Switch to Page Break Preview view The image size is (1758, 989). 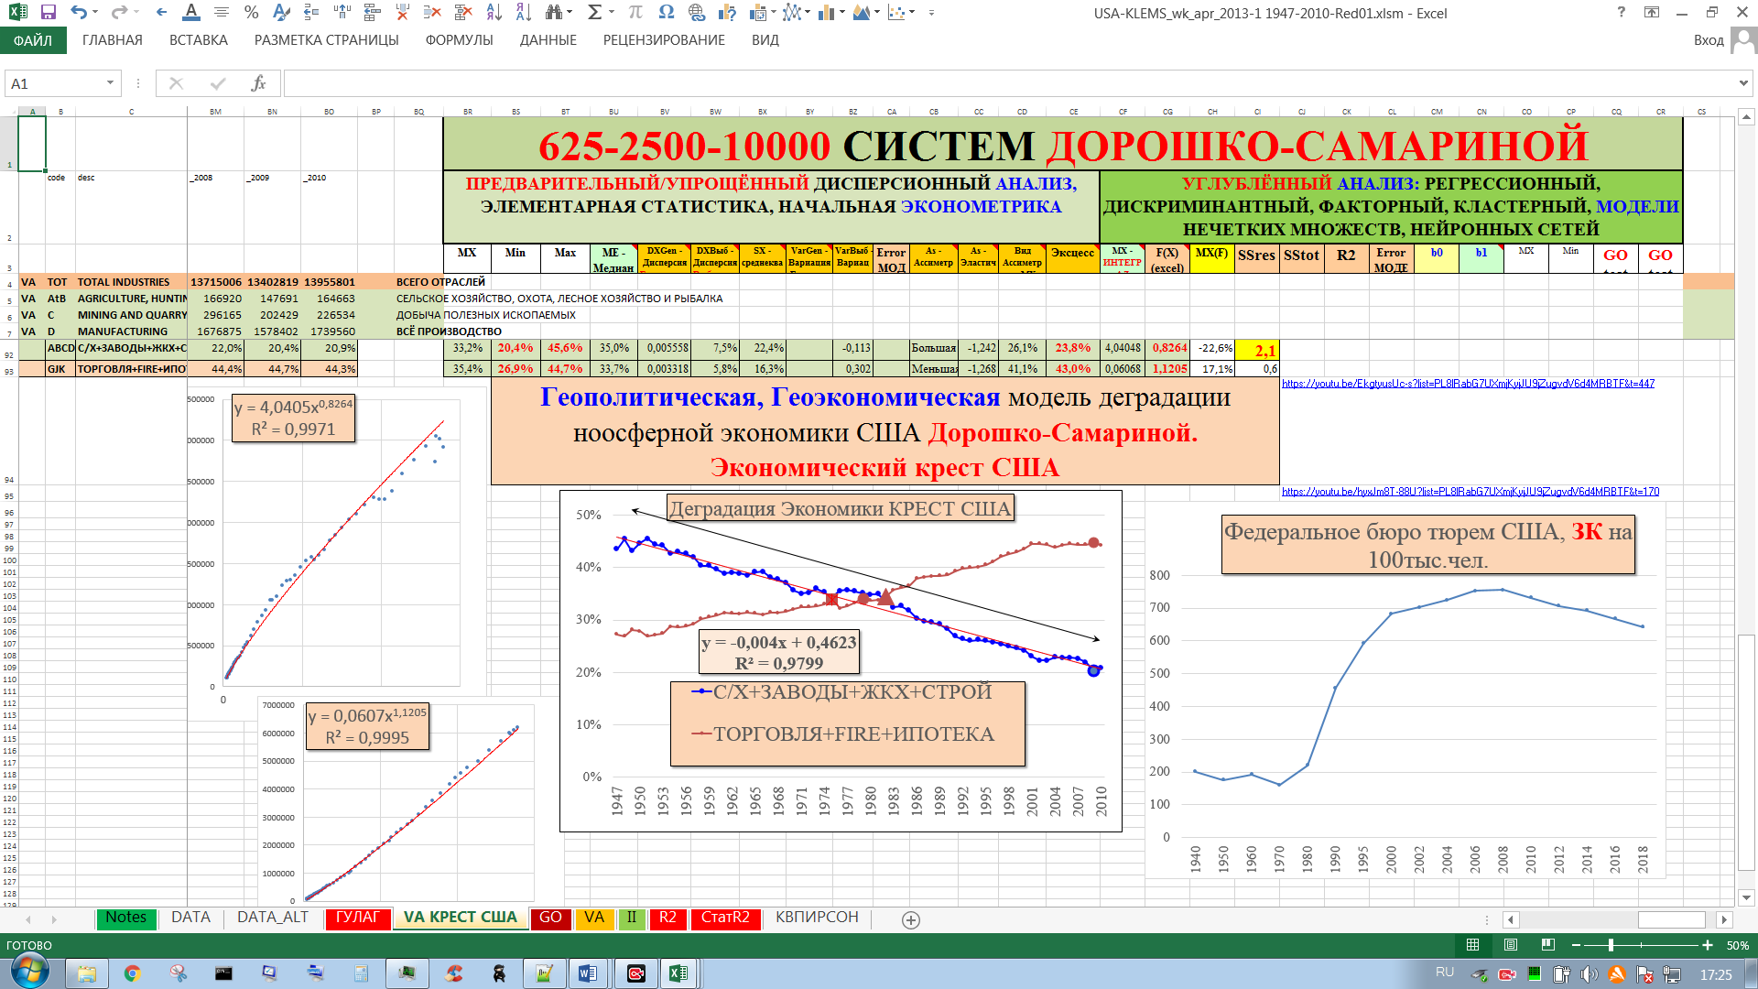[1548, 945]
